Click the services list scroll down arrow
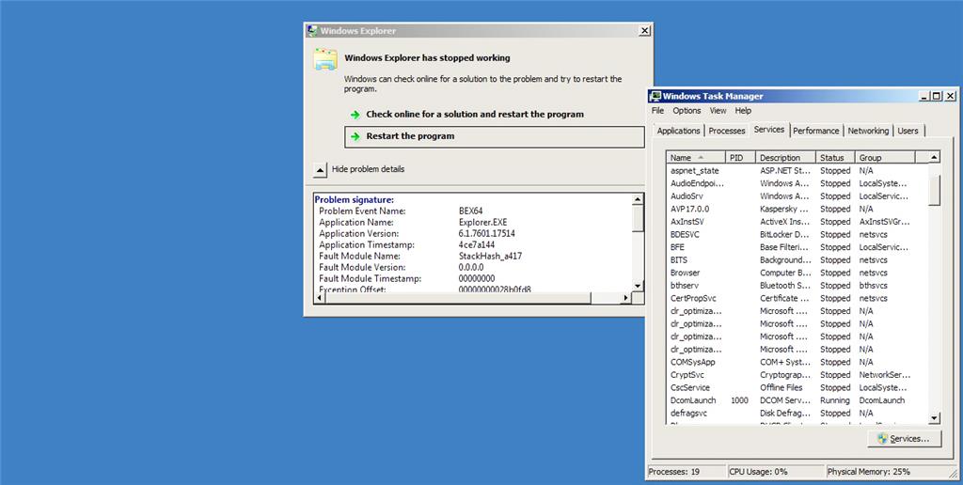The width and height of the screenshot is (963, 485). pyautogui.click(x=934, y=418)
